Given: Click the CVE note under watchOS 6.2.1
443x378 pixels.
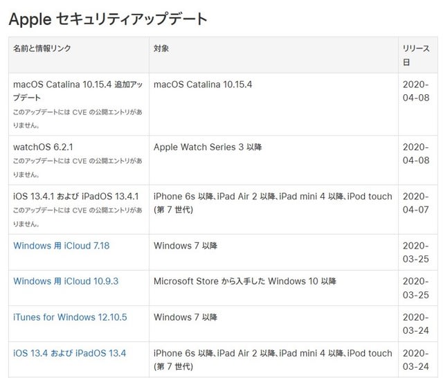Looking at the screenshot, I should (x=78, y=168).
